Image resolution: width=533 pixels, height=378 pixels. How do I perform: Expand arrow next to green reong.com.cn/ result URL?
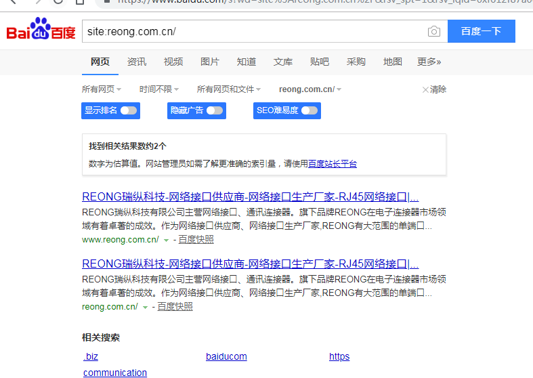click(145, 307)
